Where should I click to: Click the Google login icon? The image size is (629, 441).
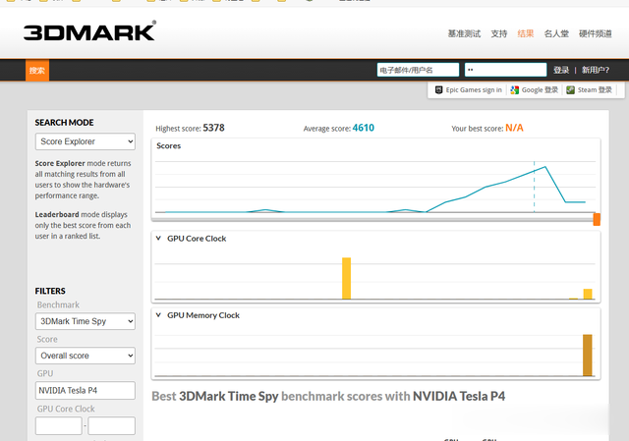coord(515,89)
